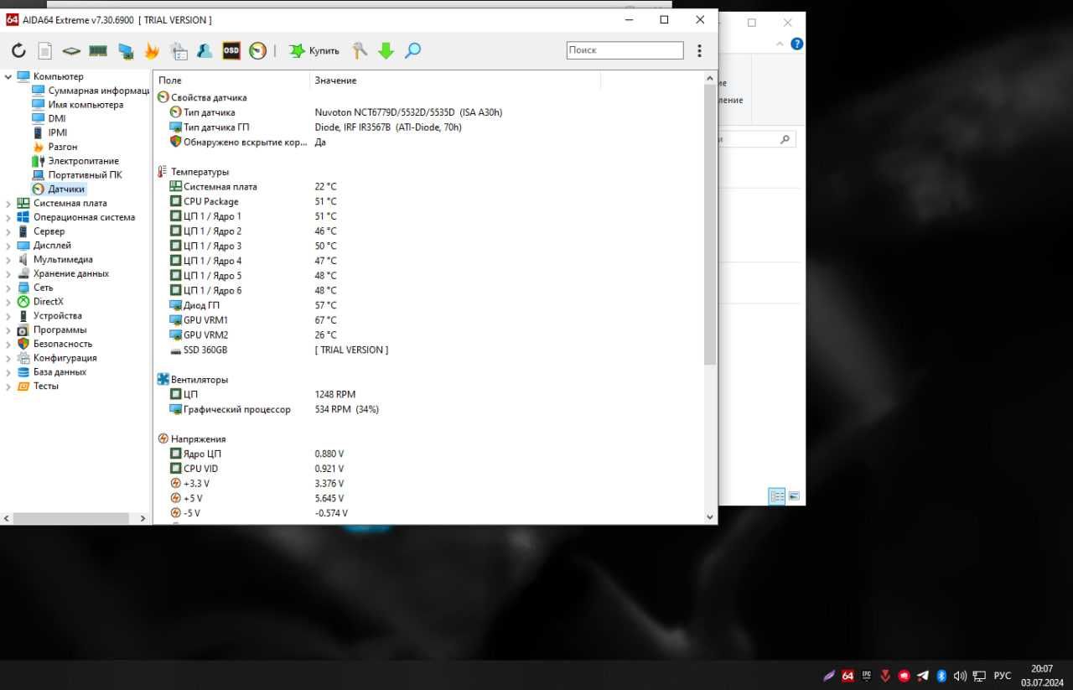Open the Telegram tray icon
The height and width of the screenshot is (690, 1073).
coord(923,676)
